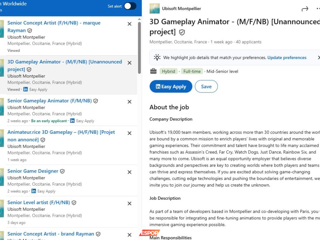Dismiss the Senior Game Designer job card
Screen dimensions: 320x240
(129, 172)
